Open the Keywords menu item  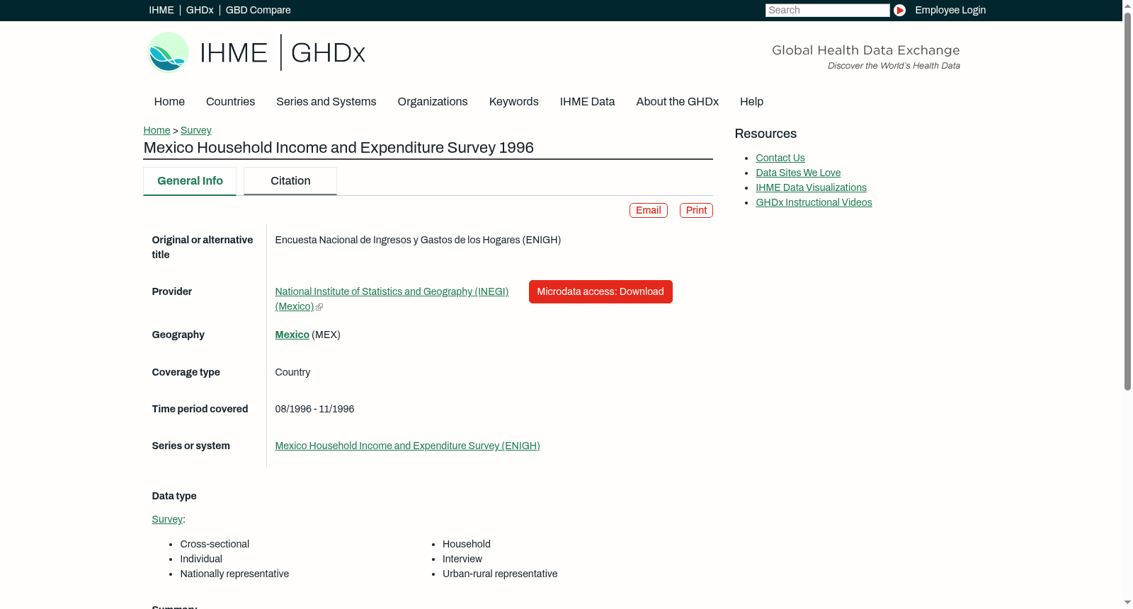[x=514, y=102]
